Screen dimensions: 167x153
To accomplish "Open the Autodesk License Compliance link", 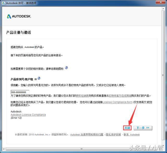I will pyautogui.click(x=28, y=115).
